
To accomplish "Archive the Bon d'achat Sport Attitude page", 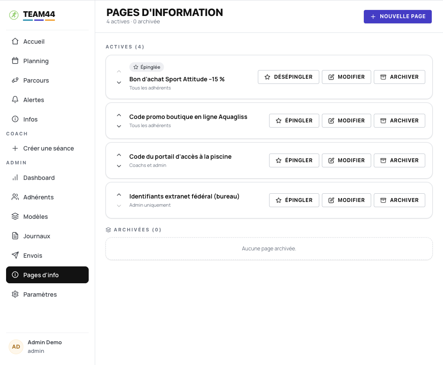I will click(399, 77).
